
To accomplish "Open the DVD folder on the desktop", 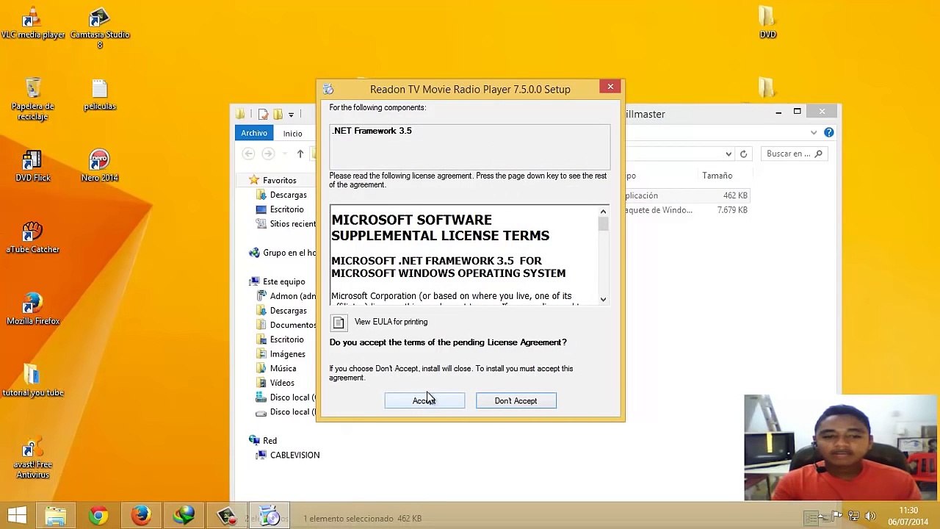I will pos(767,23).
